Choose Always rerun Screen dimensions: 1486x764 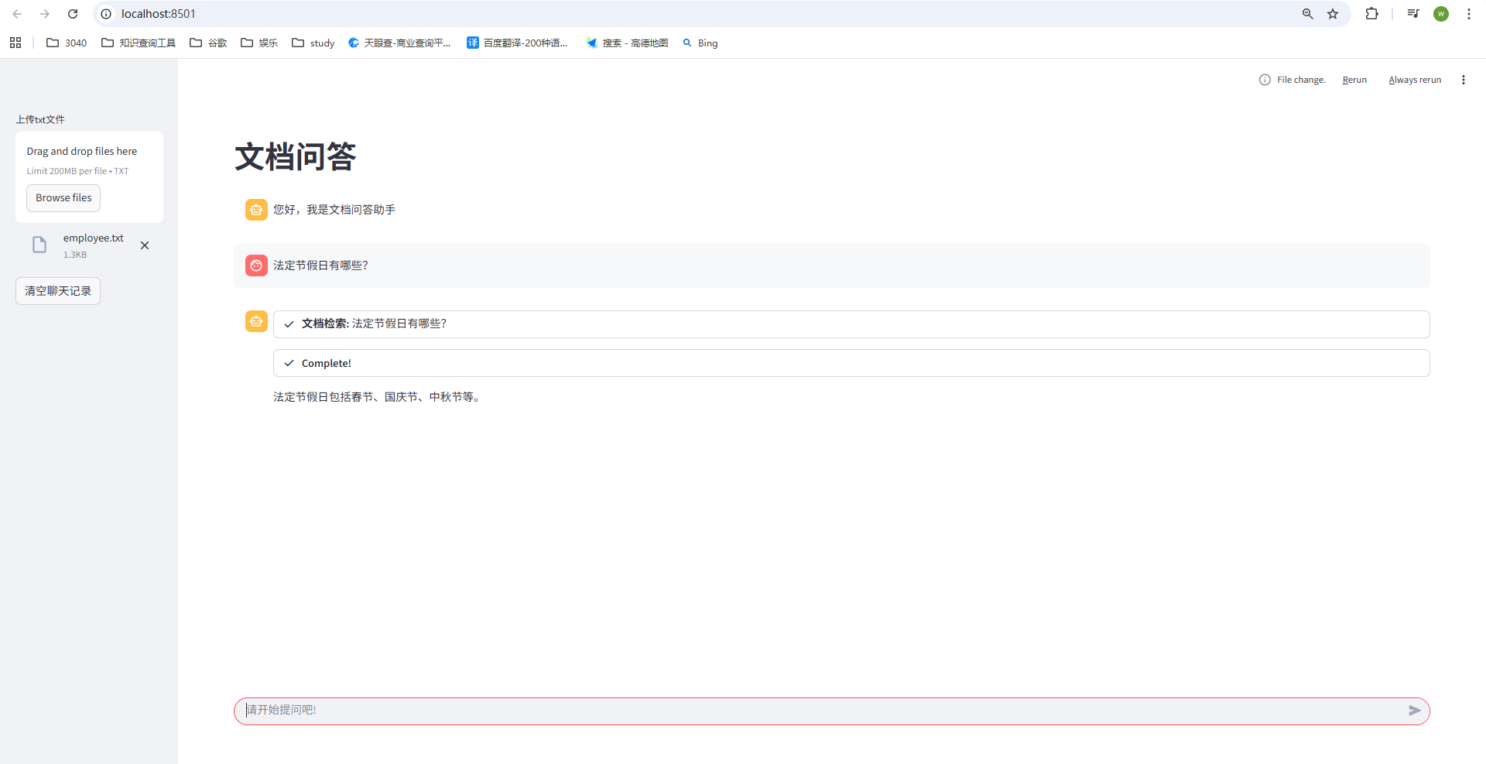pyautogui.click(x=1415, y=80)
